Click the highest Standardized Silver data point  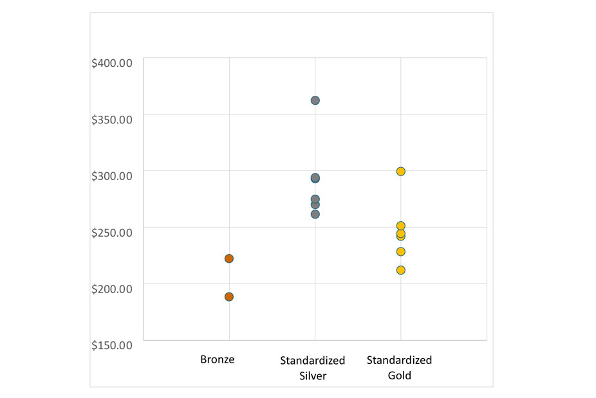point(315,100)
